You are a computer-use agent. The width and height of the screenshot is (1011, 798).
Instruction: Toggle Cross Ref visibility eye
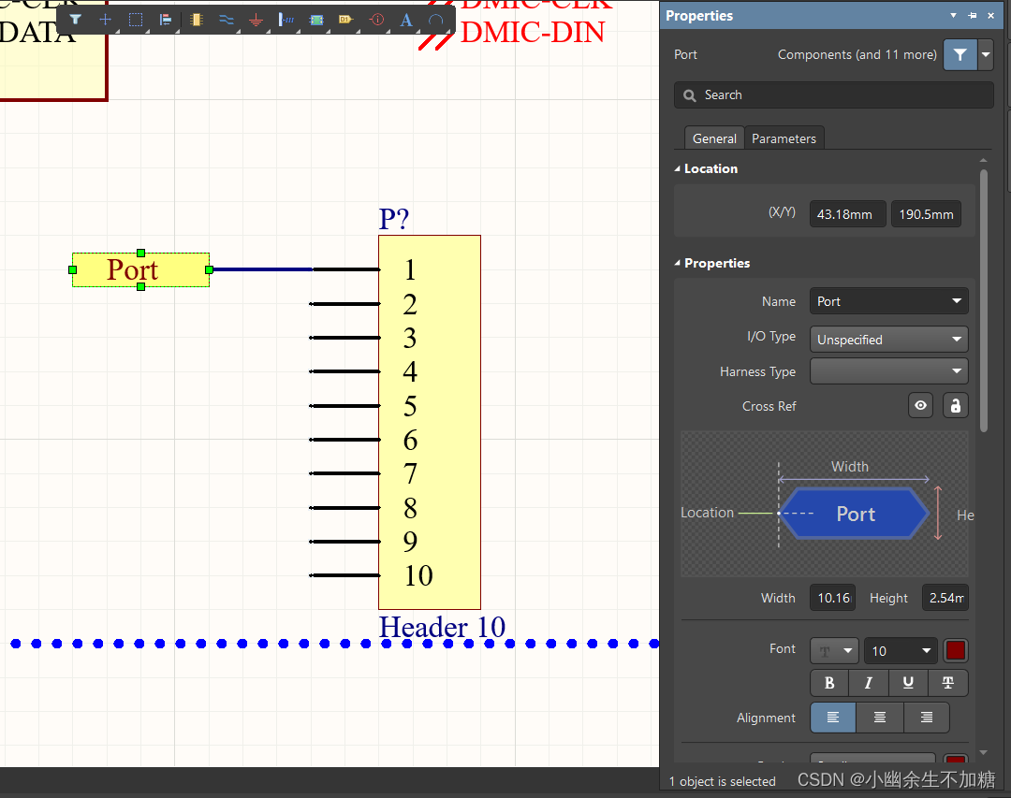pyautogui.click(x=921, y=405)
